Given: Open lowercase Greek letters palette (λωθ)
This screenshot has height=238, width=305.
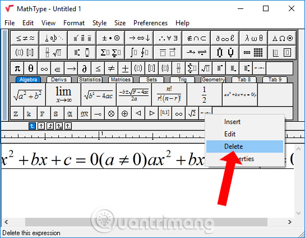Looking at the screenshot, I should pyautogui.click(x=253, y=38).
